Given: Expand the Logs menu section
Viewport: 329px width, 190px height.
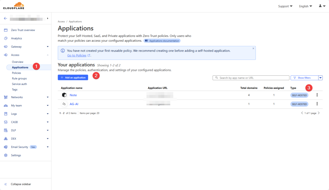Looking at the screenshot, I should (x=48, y=114).
